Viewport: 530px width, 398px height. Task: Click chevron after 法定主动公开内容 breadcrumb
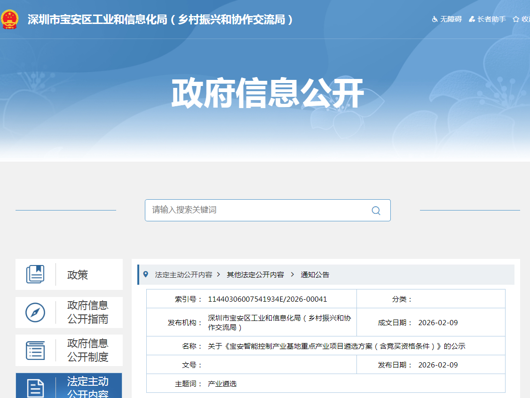click(x=219, y=274)
